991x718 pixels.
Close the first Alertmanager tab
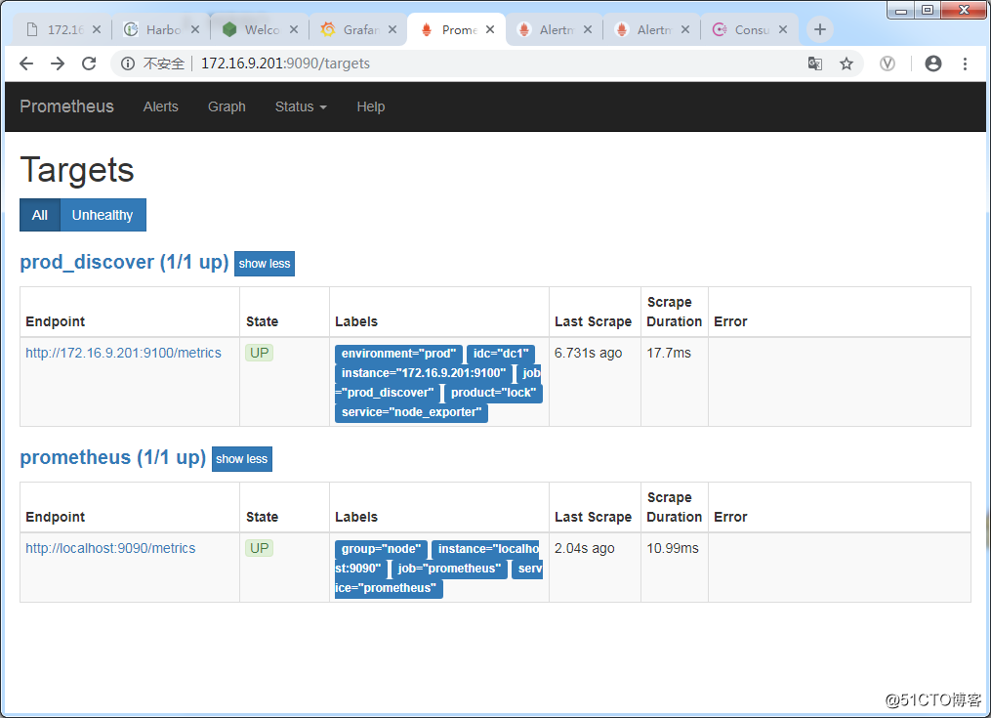click(588, 29)
